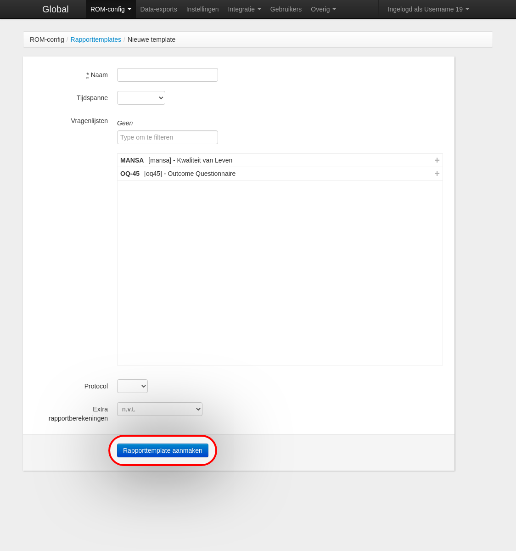Screen dimensions: 516x551
Task: Open the Extra rapportberekeningen select box
Action: (159, 409)
